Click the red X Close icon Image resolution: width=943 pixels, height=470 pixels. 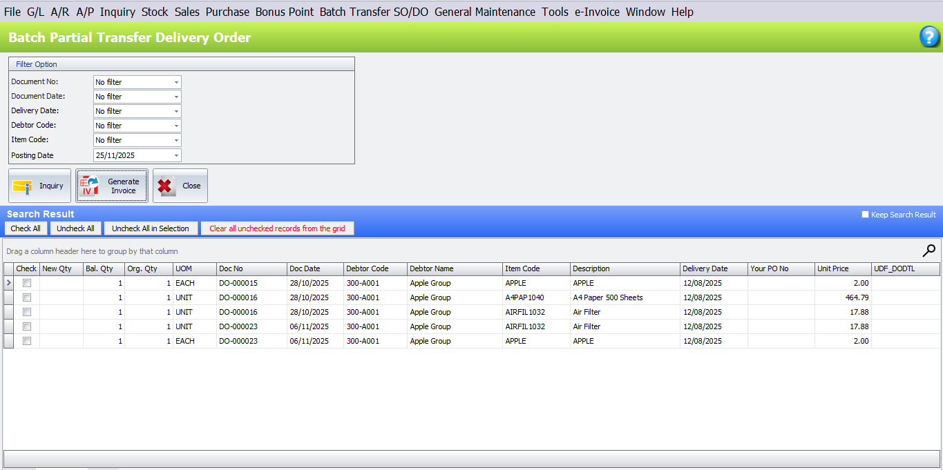(165, 185)
